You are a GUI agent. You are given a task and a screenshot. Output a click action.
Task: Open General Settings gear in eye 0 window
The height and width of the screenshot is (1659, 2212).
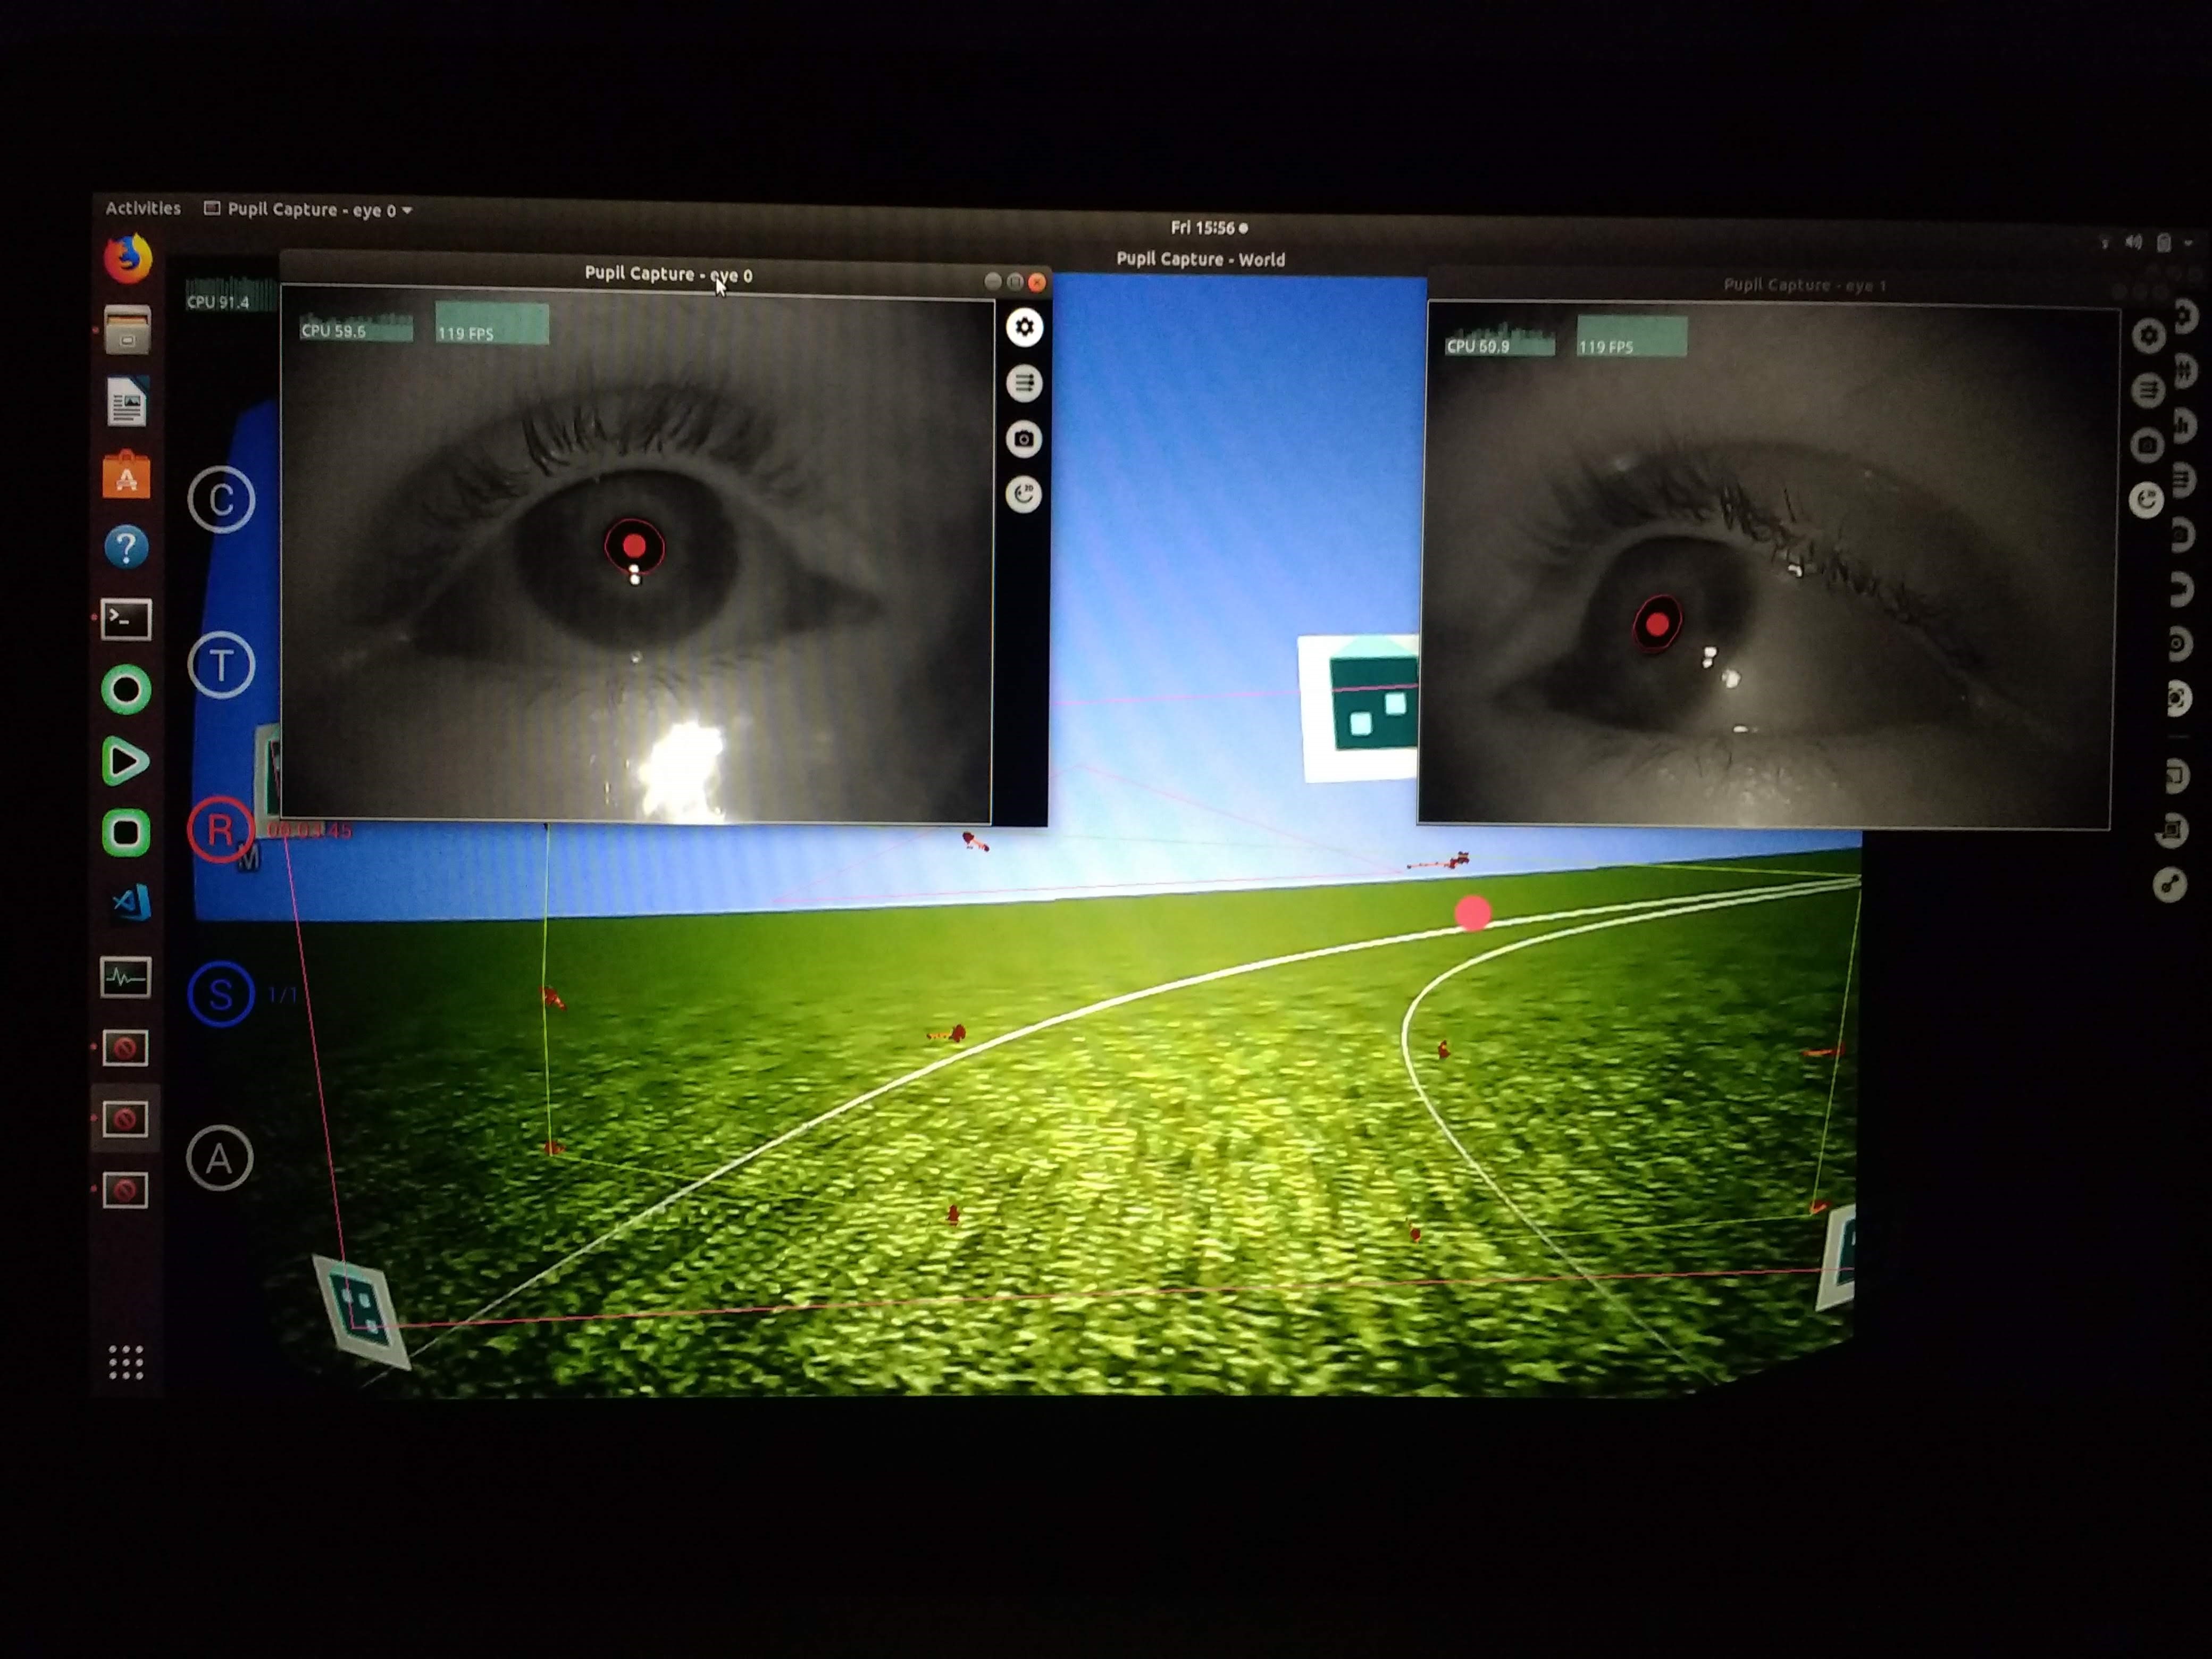pos(1023,327)
